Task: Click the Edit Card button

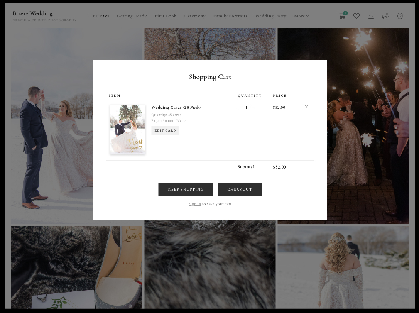Action: [x=165, y=130]
